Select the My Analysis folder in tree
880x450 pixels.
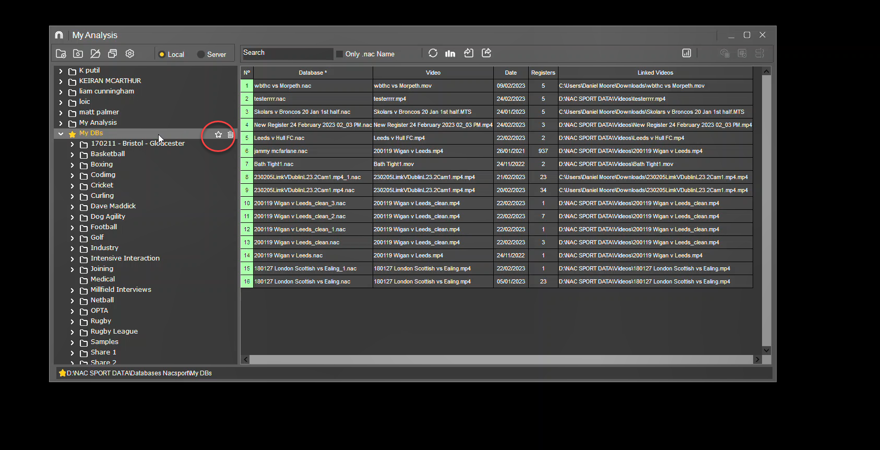click(98, 123)
